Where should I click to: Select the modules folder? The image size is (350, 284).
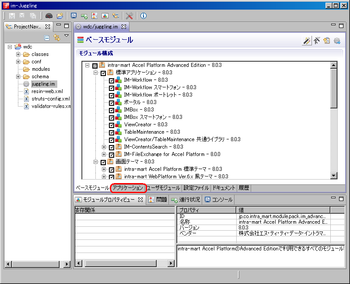click(x=41, y=69)
